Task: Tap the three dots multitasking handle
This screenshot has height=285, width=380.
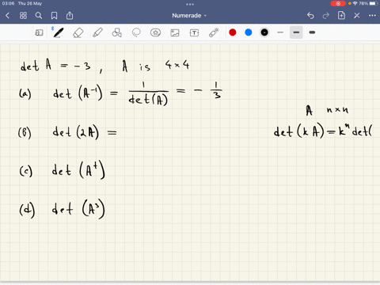Action: 190,4
